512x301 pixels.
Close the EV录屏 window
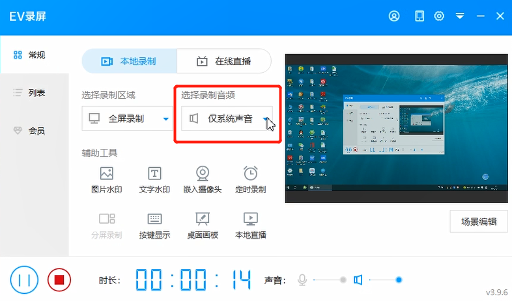(x=500, y=16)
